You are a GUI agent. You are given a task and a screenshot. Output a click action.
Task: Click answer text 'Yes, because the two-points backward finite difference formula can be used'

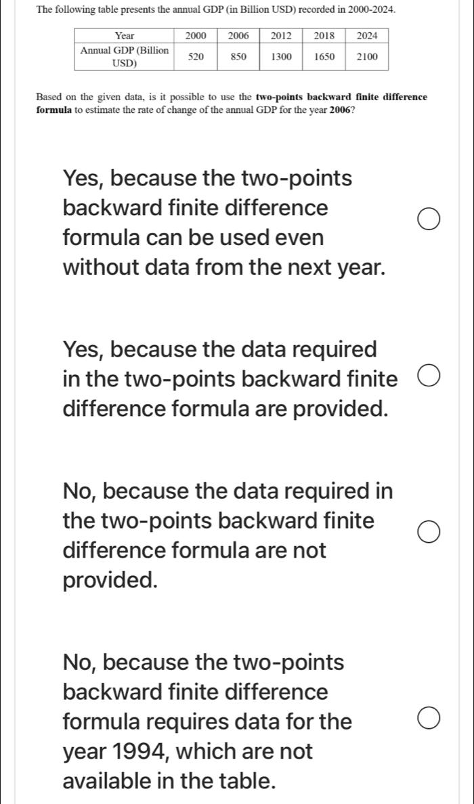(223, 223)
